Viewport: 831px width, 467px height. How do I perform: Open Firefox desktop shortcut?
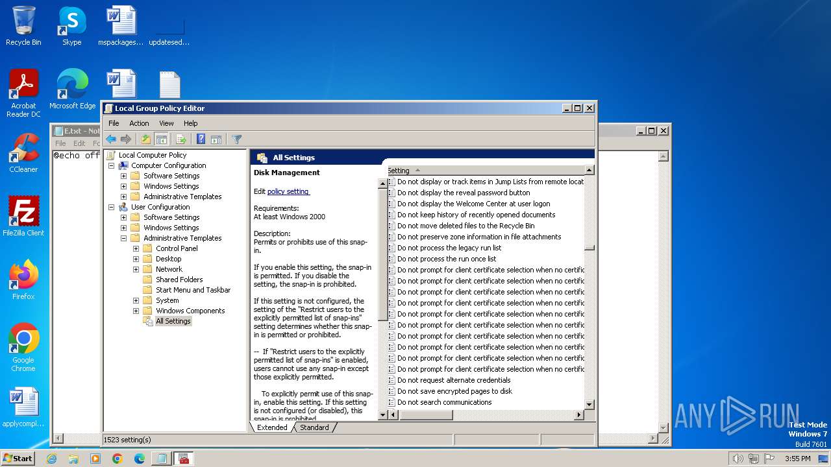[x=23, y=280]
